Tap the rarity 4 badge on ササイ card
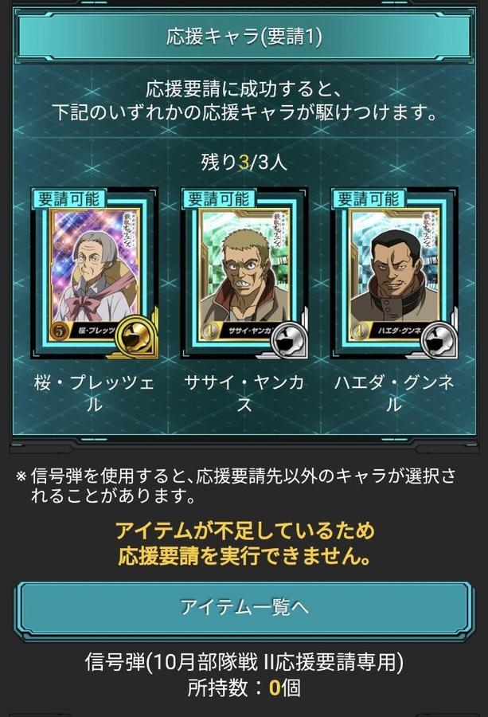488x717 pixels. [209, 331]
